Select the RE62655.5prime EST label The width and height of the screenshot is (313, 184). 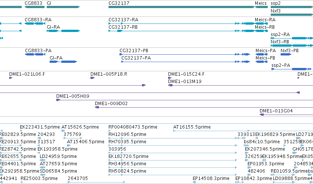(18, 157)
